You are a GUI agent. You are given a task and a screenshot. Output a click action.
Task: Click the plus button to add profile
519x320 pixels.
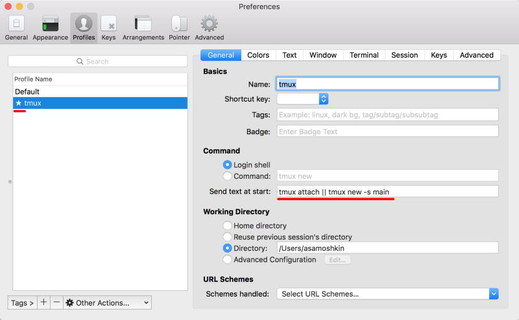click(x=43, y=303)
